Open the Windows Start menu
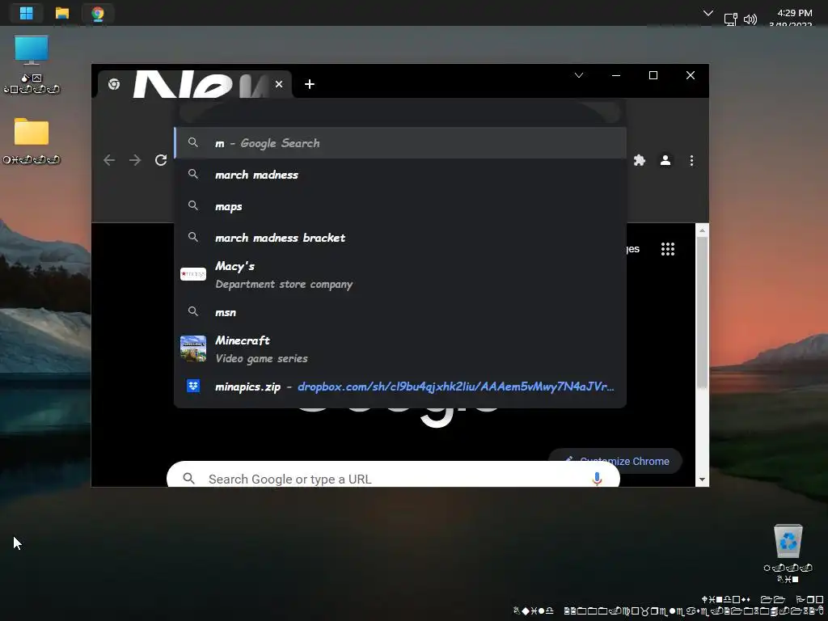The width and height of the screenshot is (828, 621). 27,13
